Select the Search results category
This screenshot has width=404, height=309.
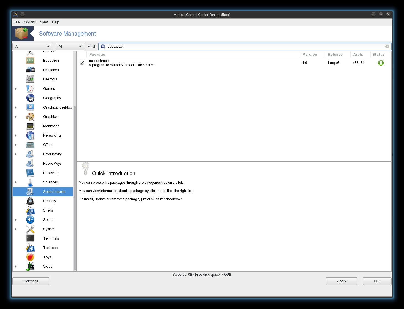[43, 192]
